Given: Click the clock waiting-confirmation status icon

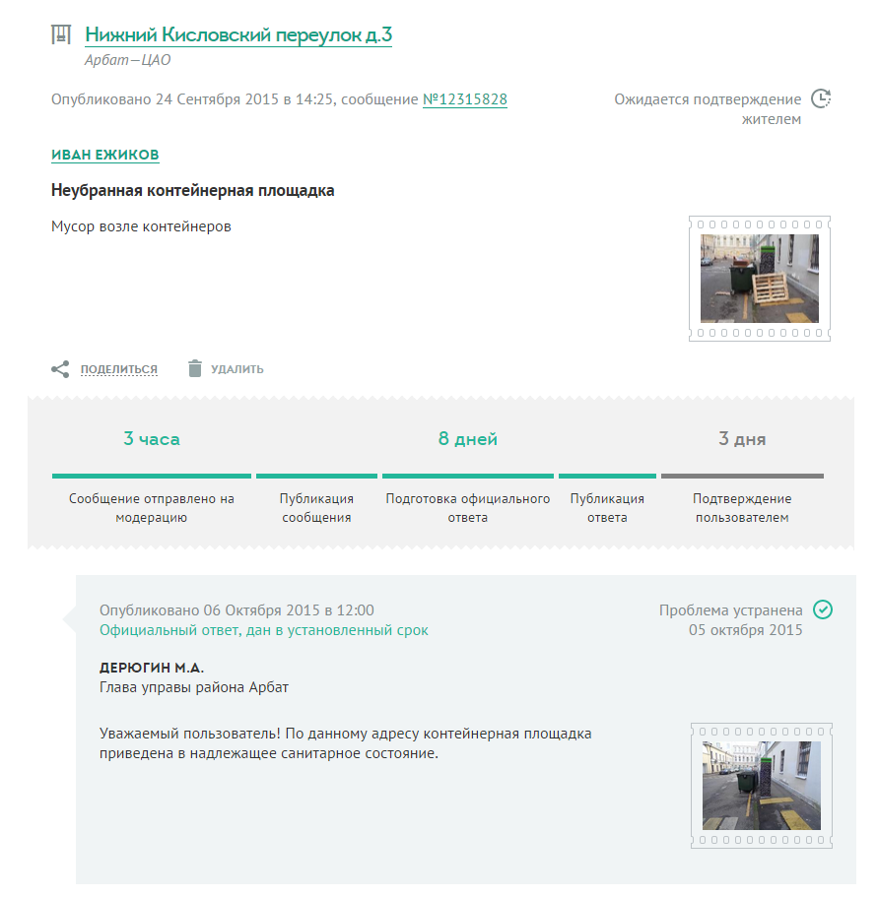Looking at the screenshot, I should [821, 98].
